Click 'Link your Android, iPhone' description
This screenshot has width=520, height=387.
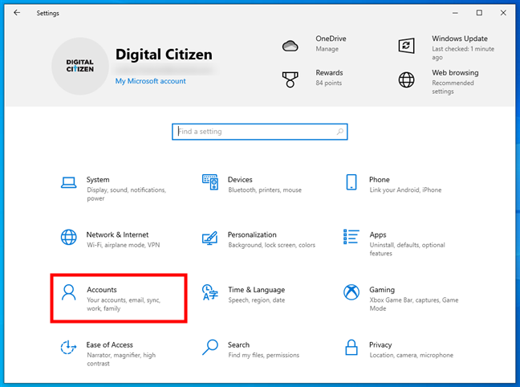click(x=405, y=189)
